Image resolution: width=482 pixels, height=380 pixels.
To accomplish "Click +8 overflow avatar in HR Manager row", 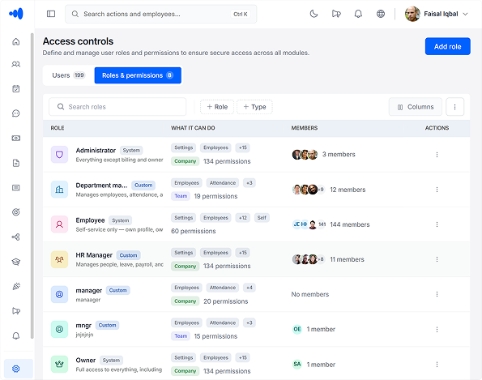I will point(321,259).
